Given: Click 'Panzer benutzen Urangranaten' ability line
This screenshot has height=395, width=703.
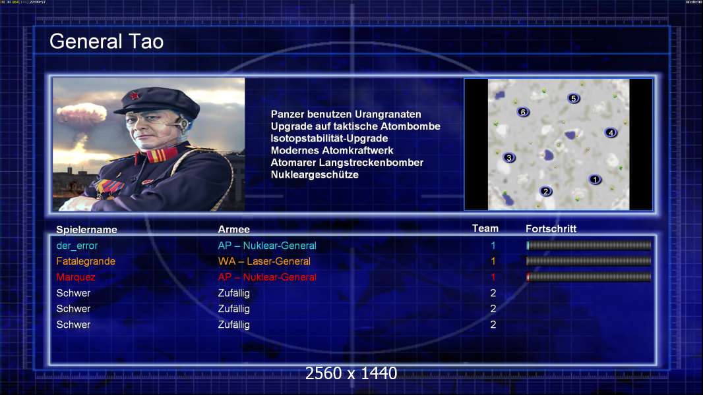Looking at the screenshot, I should point(346,114).
